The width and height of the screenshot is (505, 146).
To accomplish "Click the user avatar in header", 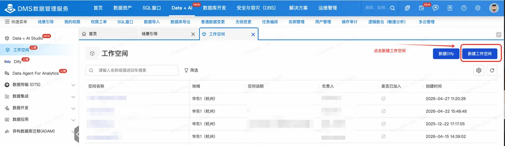I will (x=494, y=8).
